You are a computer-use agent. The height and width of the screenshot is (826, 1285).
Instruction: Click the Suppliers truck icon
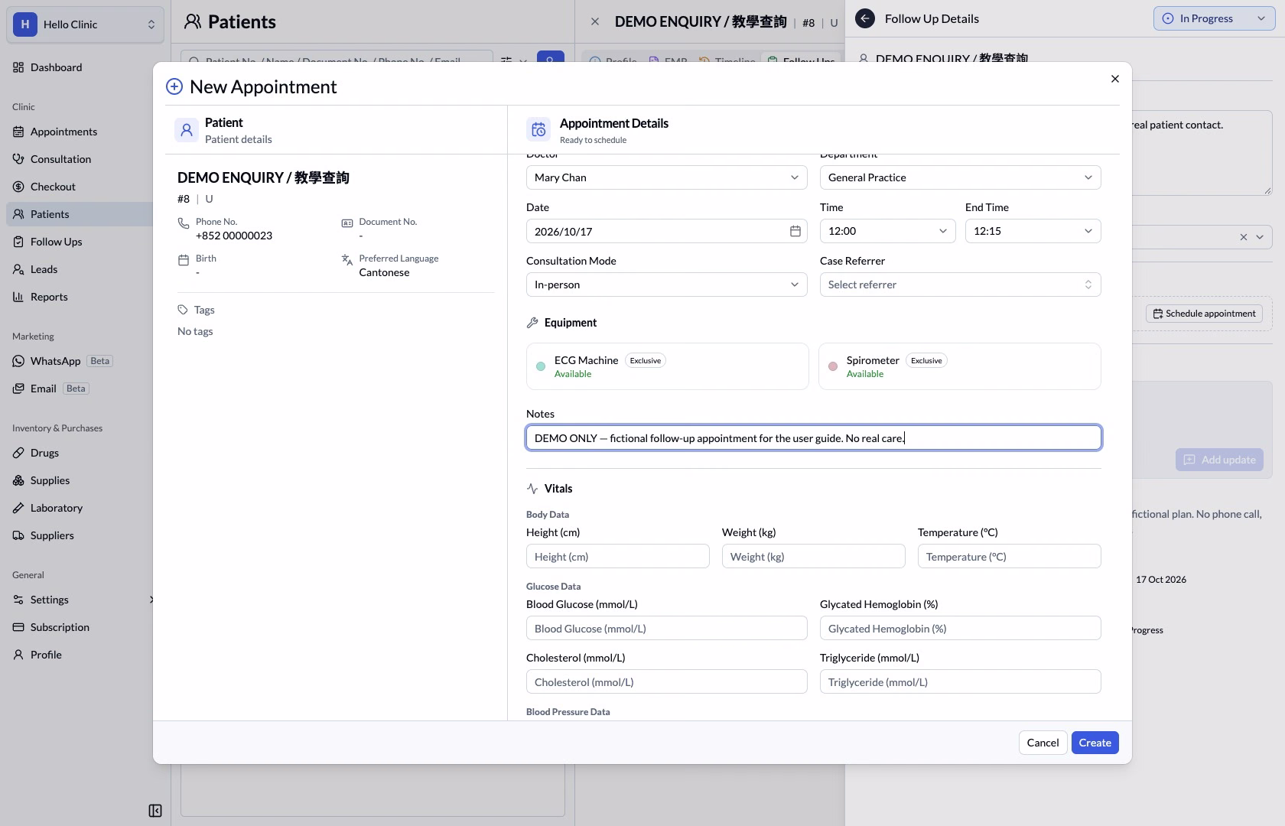(18, 535)
